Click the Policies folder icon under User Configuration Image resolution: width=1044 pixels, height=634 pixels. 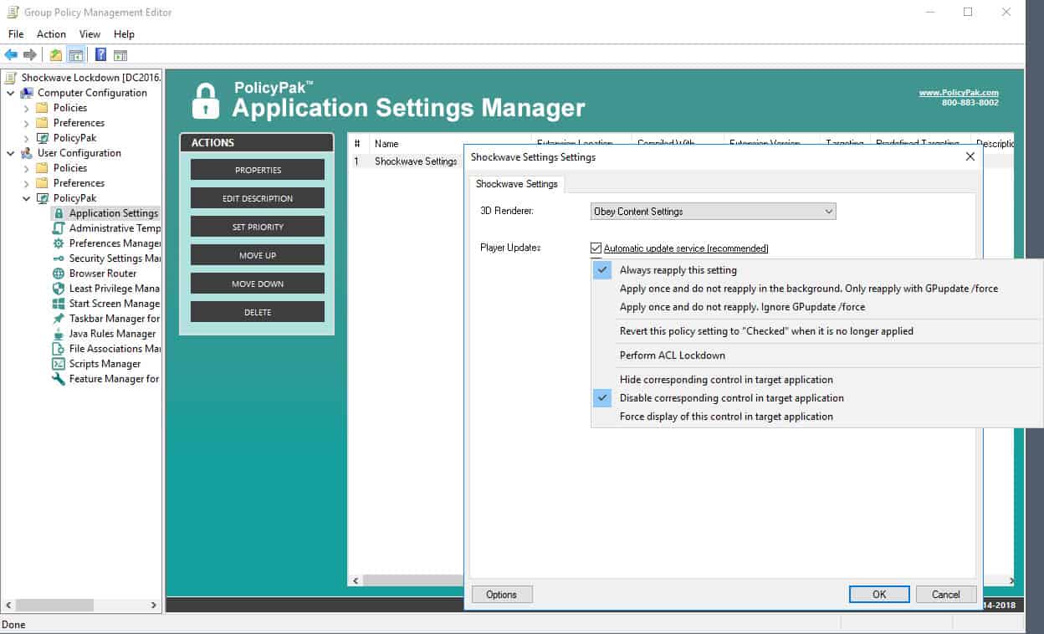(43, 168)
